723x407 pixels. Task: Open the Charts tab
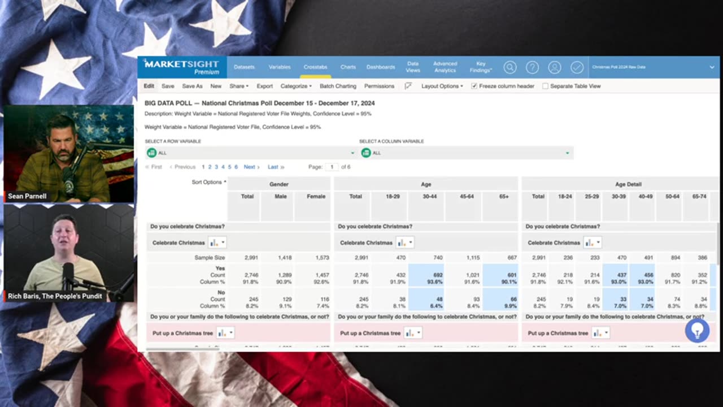(x=348, y=67)
